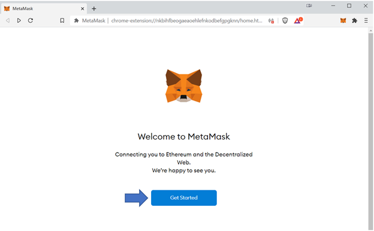374x231 pixels.
Task: Bookmark this page with the bookmark icon
Action: point(62,20)
